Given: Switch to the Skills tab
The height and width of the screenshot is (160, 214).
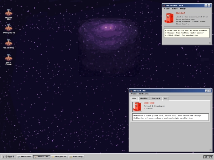Looking at the screenshot, I should tap(144, 98).
